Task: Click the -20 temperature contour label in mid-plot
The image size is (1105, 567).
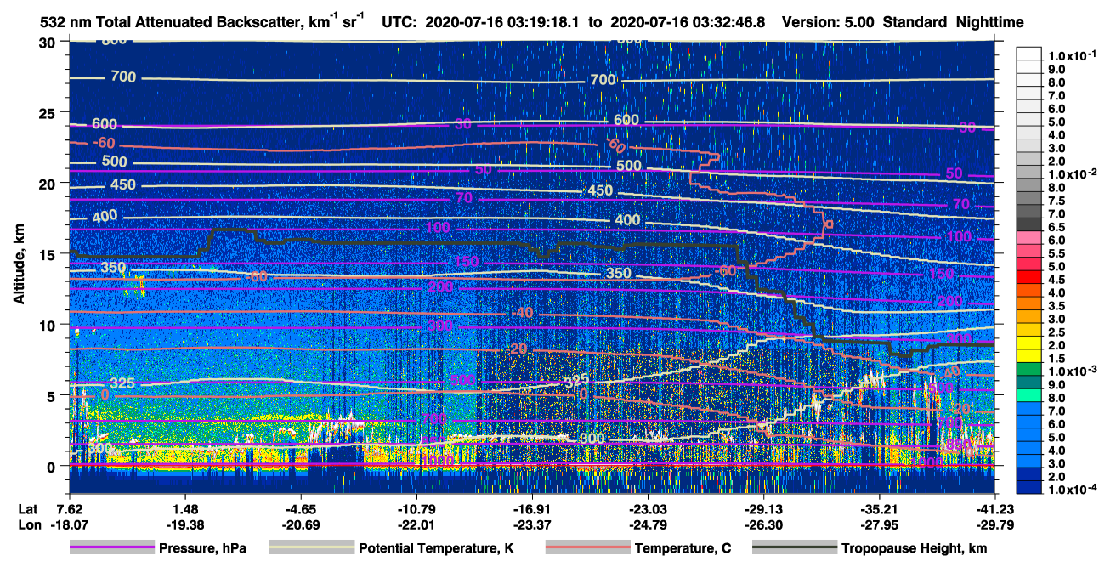Action: tap(515, 349)
